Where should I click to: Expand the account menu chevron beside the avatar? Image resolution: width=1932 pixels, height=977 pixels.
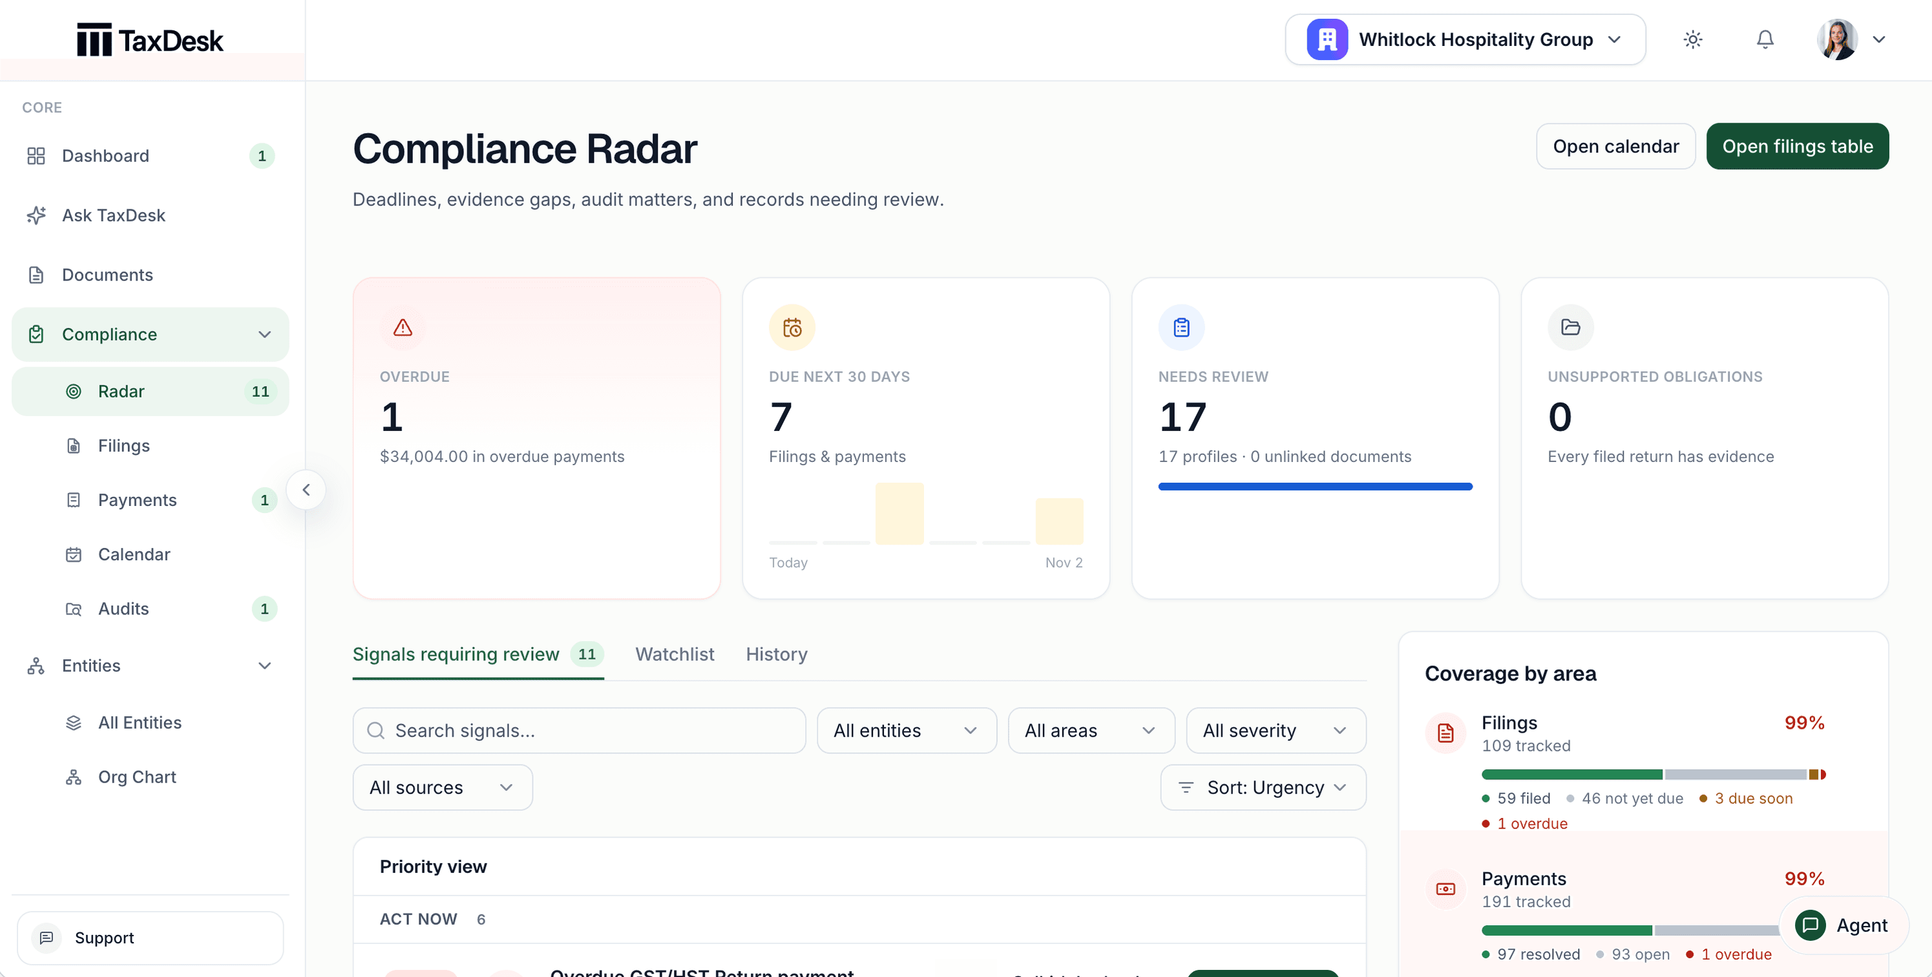1879,40
